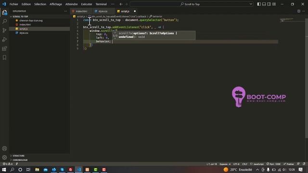The height and width of the screenshot is (173, 308).
Task: Open the Terminal menu
Action: click(x=101, y=4)
